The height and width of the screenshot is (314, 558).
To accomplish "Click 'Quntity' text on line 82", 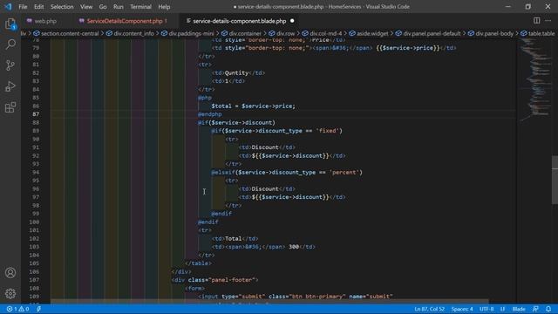I will pyautogui.click(x=236, y=73).
